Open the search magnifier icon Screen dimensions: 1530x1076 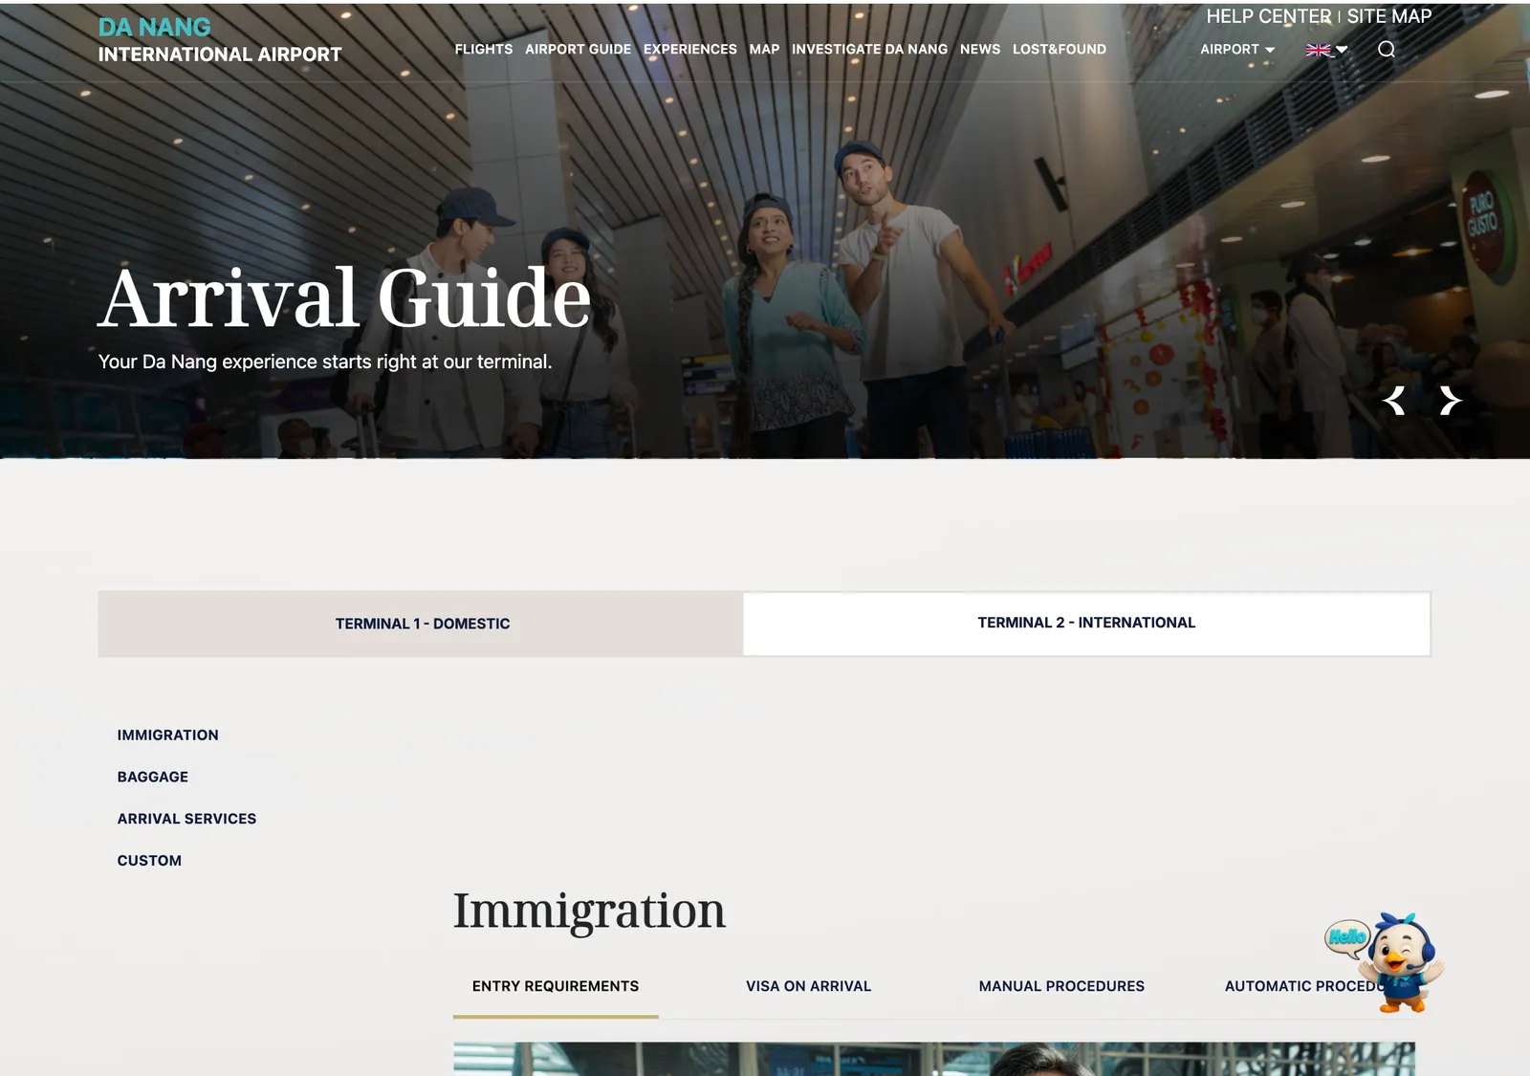click(x=1387, y=49)
